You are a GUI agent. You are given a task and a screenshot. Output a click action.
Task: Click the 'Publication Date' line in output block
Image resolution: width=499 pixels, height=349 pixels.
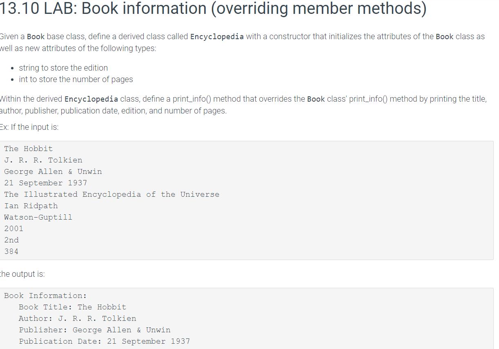(x=104, y=341)
